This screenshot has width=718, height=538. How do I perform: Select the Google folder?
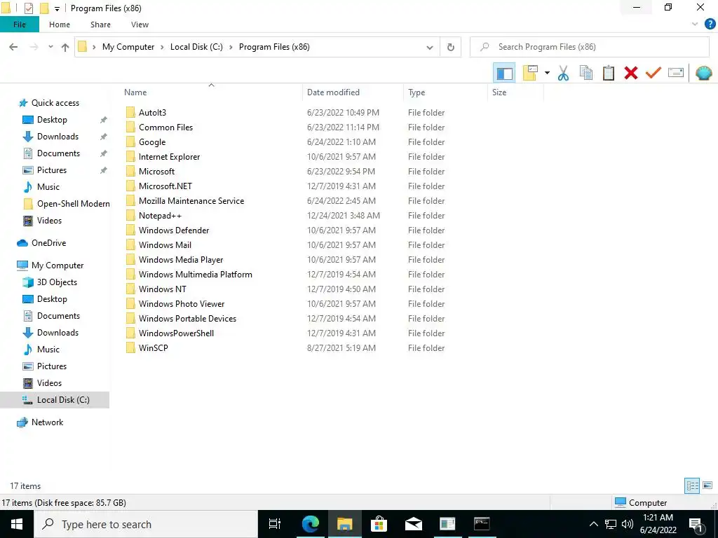coord(152,142)
